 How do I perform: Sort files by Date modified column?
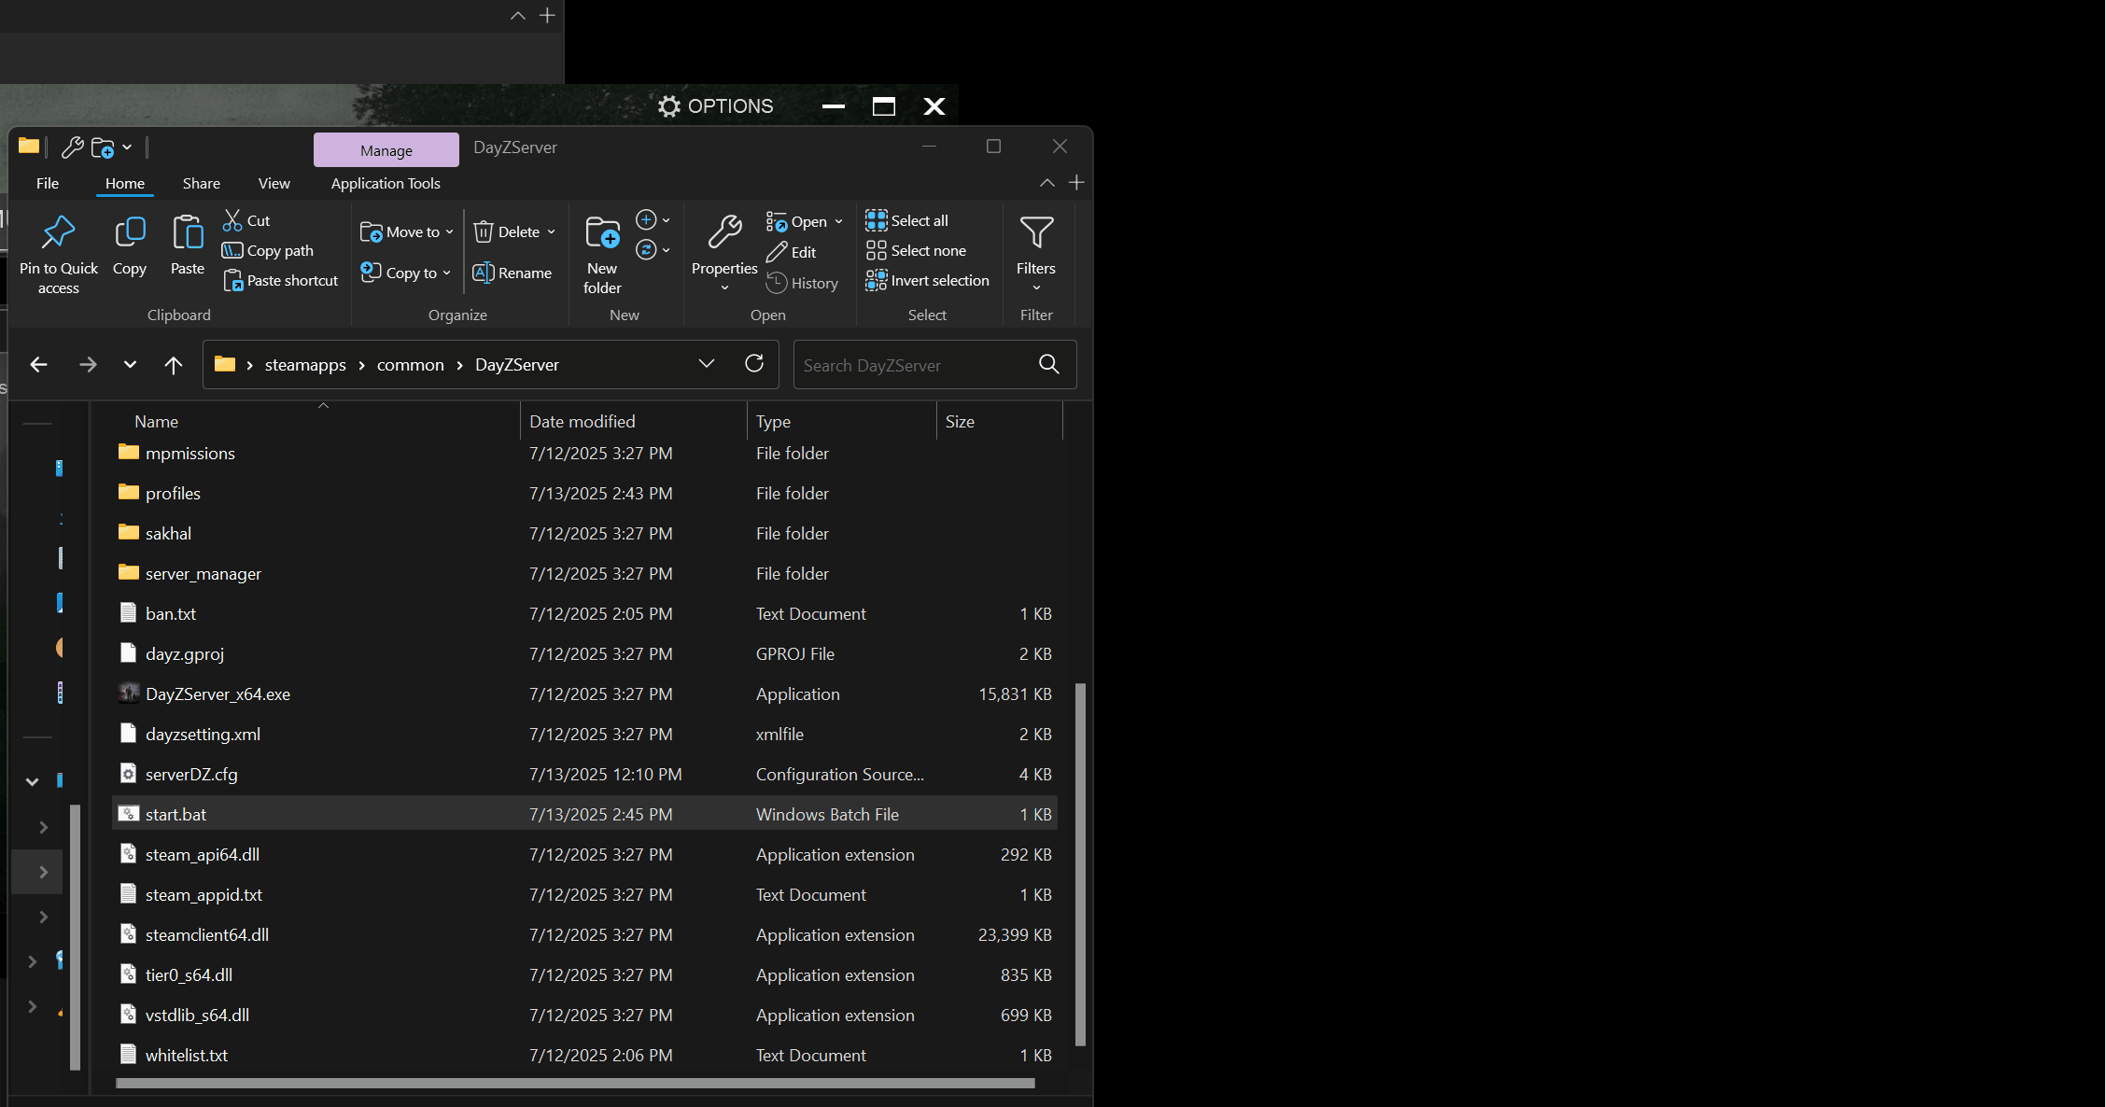click(x=582, y=421)
